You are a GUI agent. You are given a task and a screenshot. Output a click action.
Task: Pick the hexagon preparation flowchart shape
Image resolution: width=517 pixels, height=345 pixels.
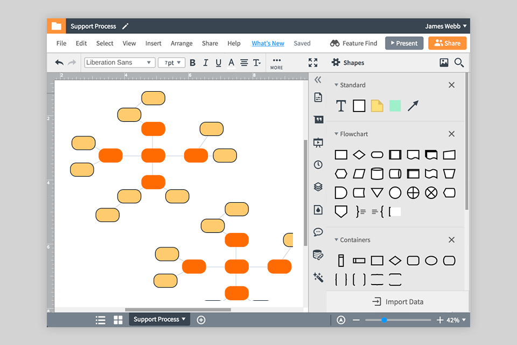click(341, 174)
